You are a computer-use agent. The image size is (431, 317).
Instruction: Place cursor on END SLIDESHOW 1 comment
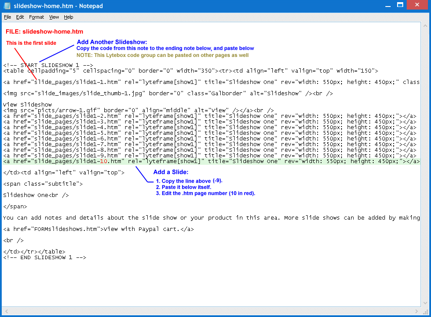(x=44, y=257)
